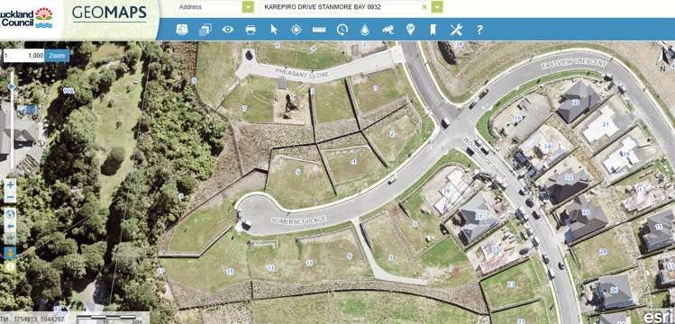
Task: Open the historic imagery clock tool
Action: (x=342, y=29)
